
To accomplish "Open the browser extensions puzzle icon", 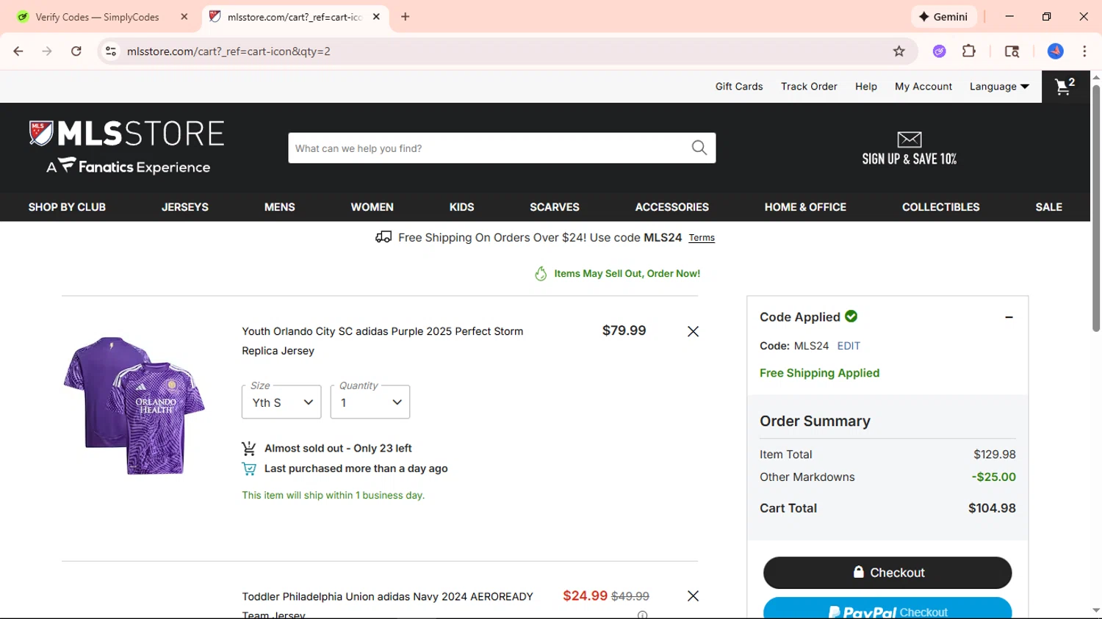I will [x=969, y=51].
